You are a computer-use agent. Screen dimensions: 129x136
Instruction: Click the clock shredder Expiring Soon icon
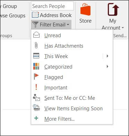click(x=36, y=108)
